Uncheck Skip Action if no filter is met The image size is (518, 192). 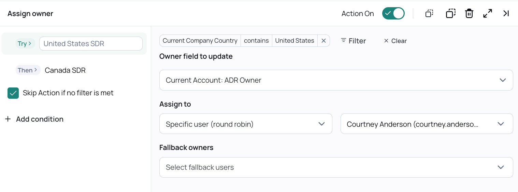pyautogui.click(x=13, y=93)
